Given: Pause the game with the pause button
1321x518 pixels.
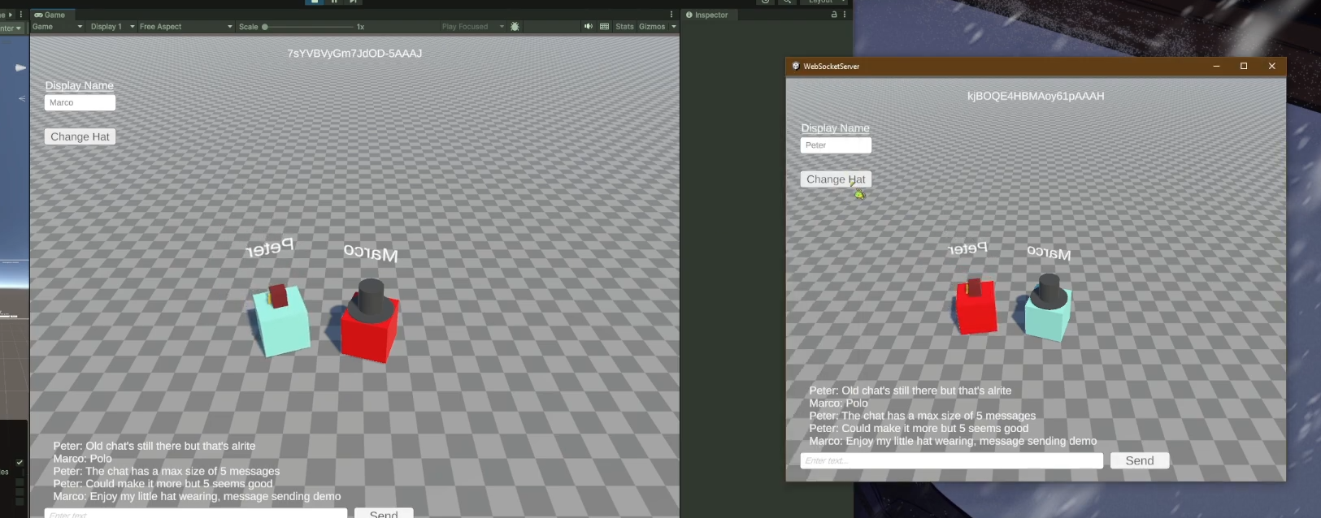Looking at the screenshot, I should coord(334,2).
